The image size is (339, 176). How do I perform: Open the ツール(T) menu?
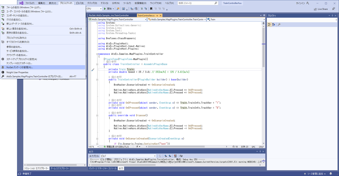(x=127, y=3)
